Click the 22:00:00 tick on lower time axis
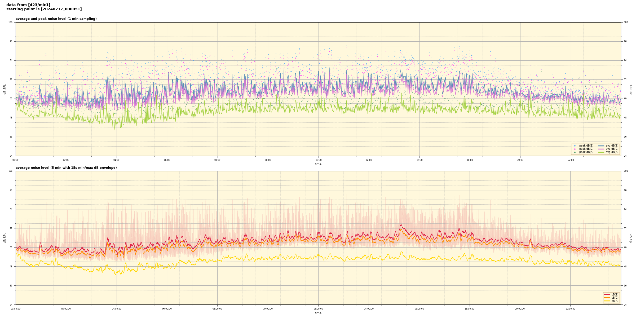 coord(571,309)
